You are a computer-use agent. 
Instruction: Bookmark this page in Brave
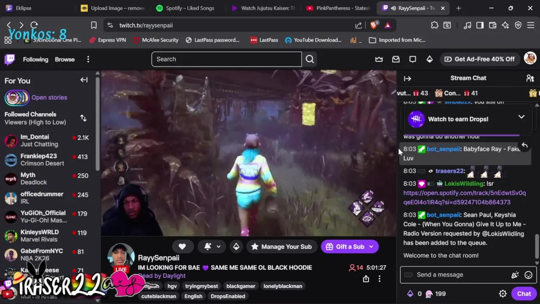click(x=94, y=25)
